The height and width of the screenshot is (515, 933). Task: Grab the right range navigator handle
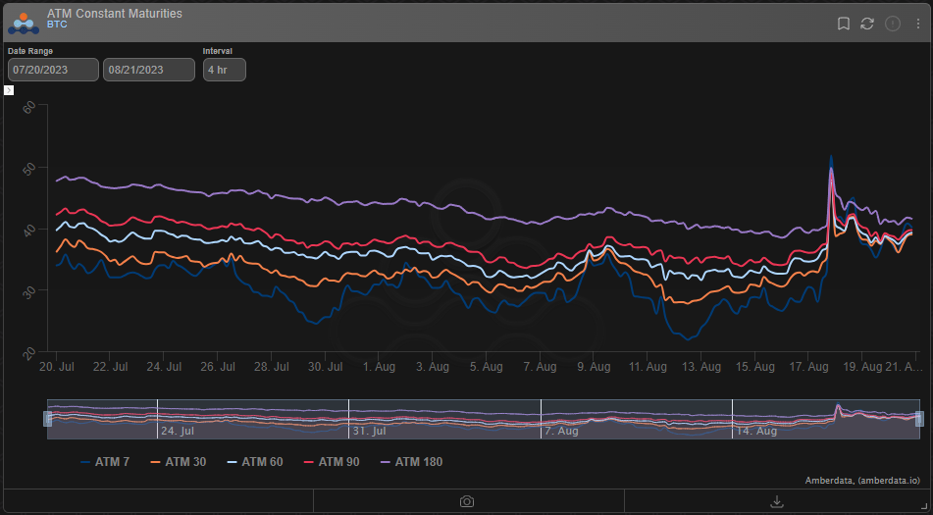[919, 419]
